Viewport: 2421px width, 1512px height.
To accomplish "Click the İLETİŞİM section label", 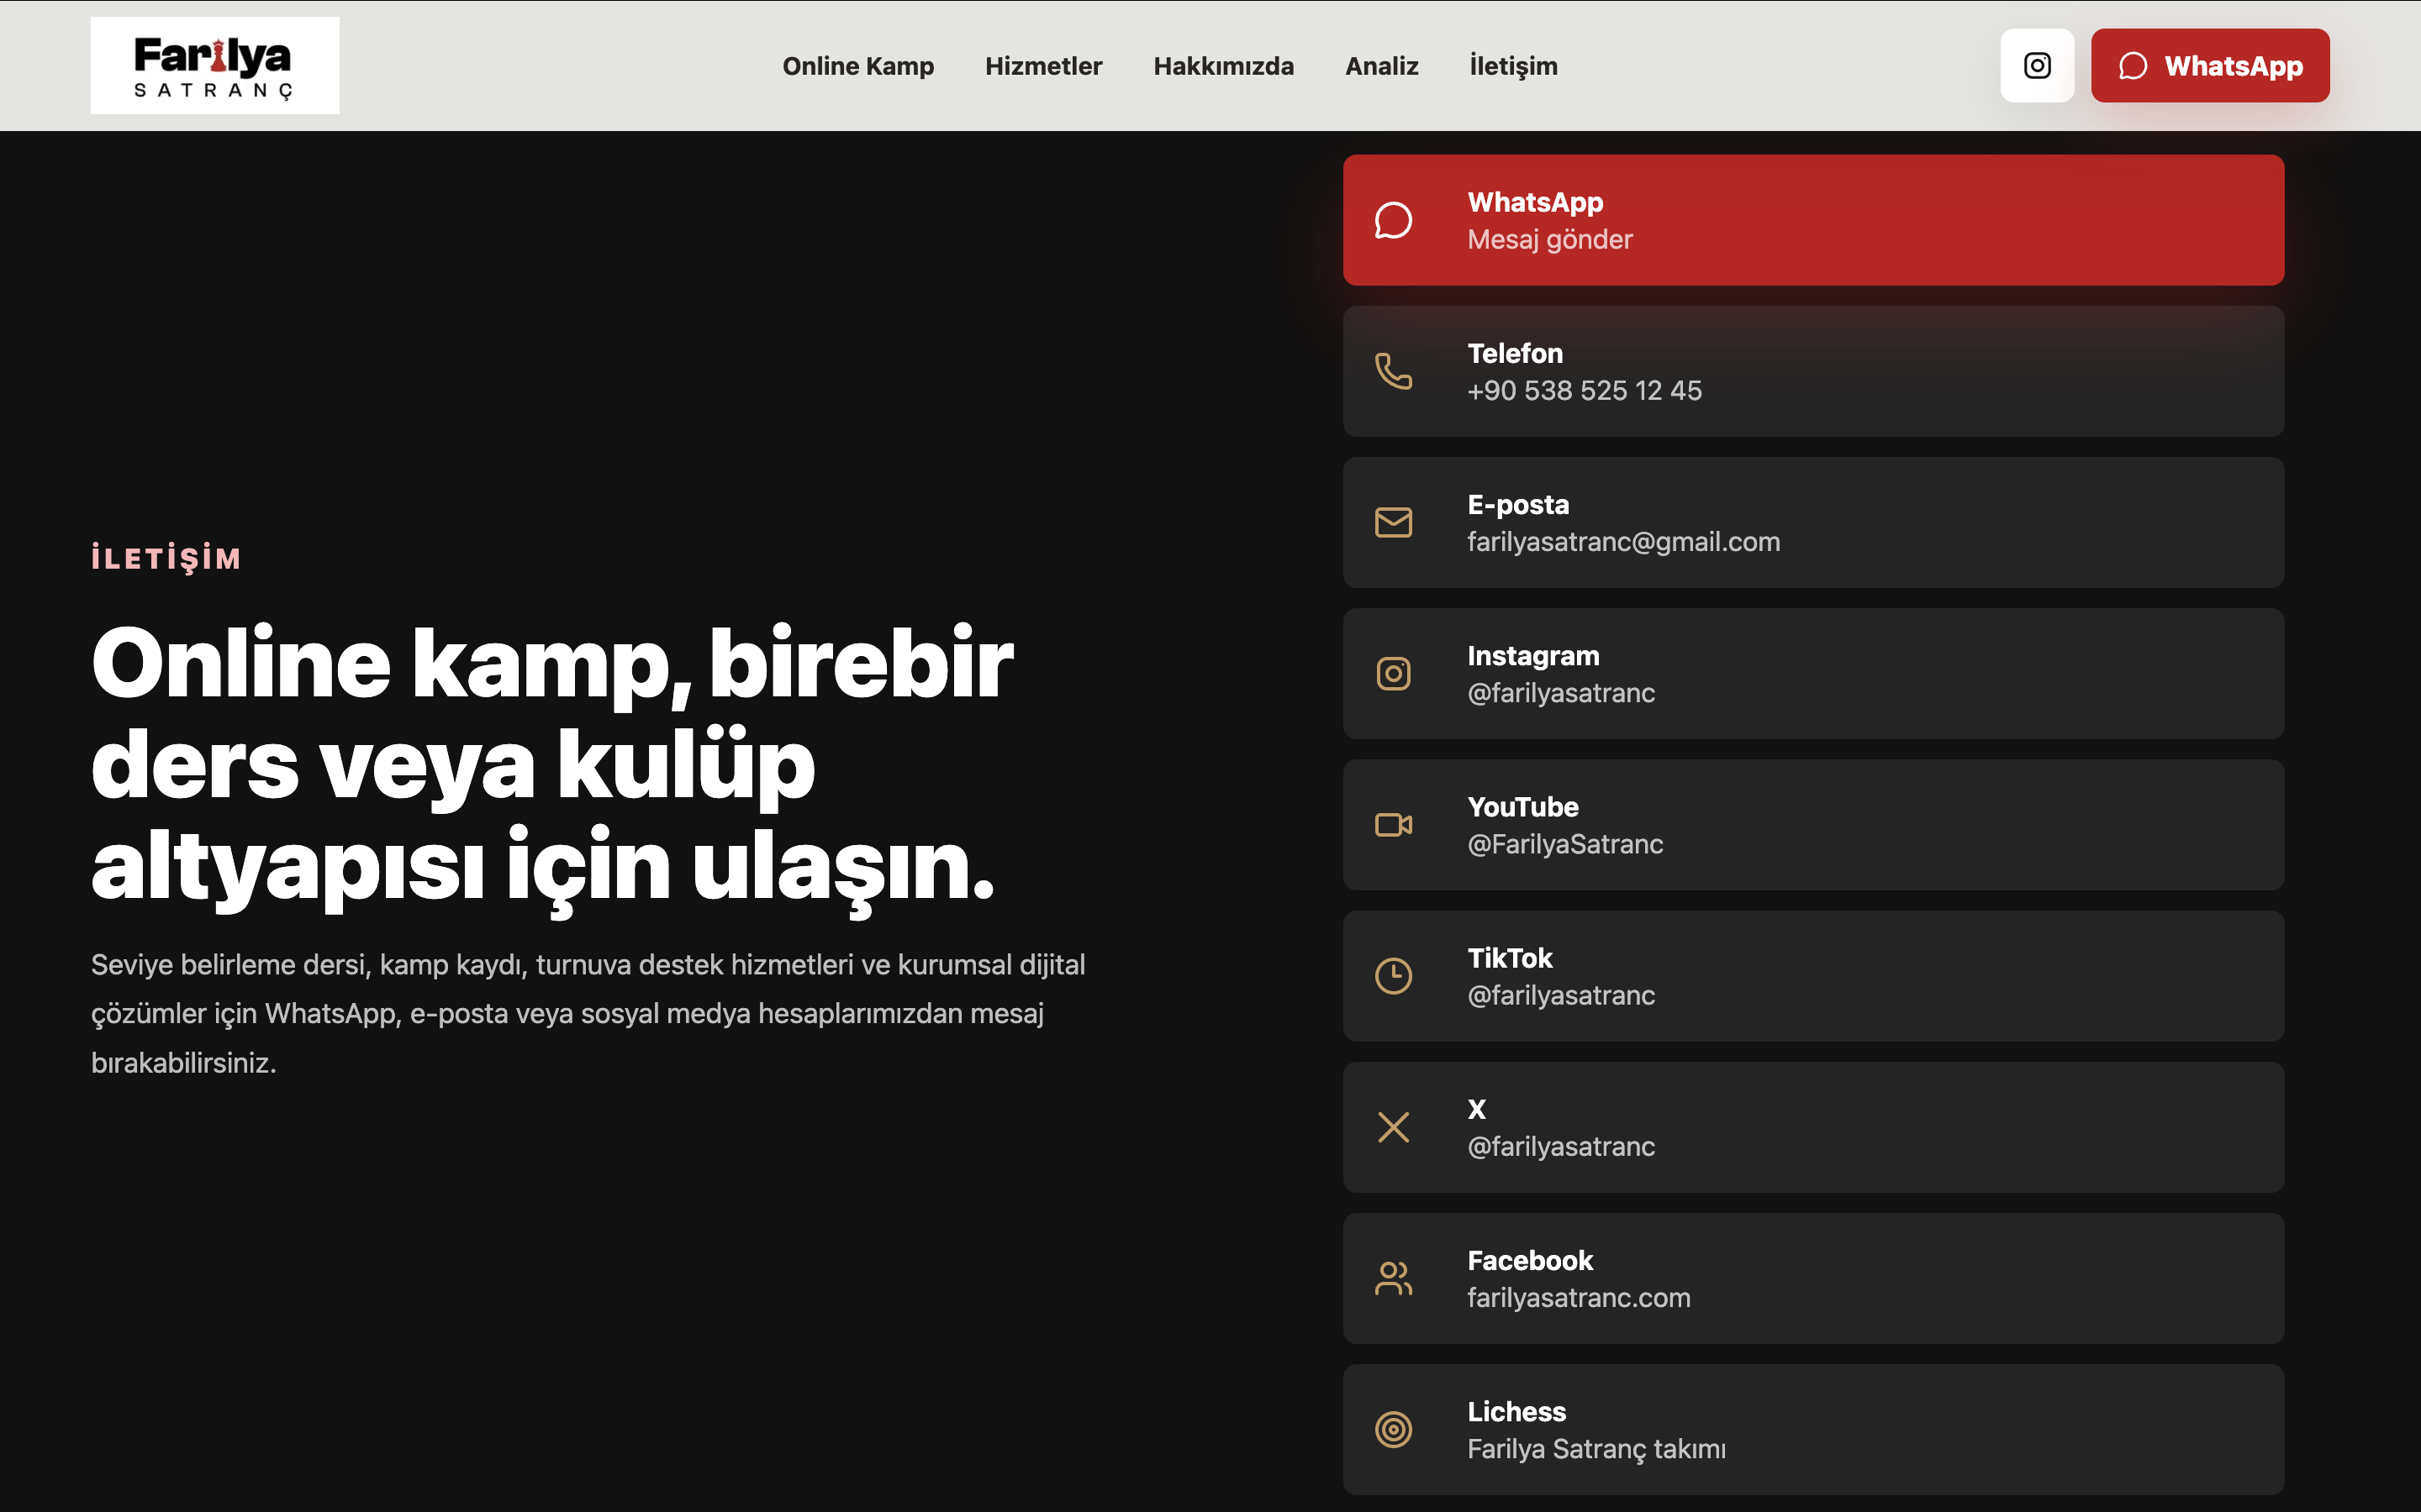I will [166, 557].
